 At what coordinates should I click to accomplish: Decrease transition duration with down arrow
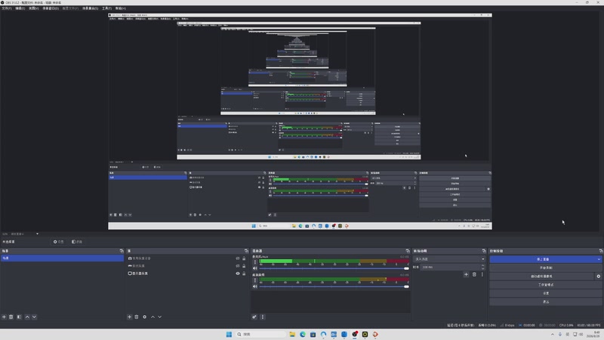click(482, 269)
